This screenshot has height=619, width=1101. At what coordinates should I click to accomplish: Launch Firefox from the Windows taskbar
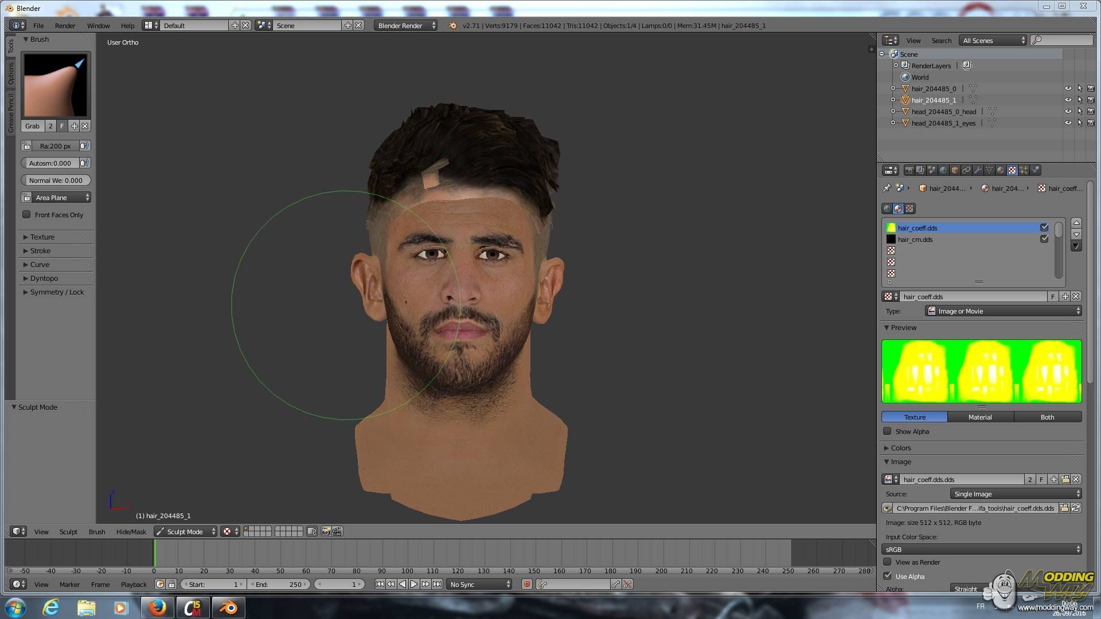157,607
